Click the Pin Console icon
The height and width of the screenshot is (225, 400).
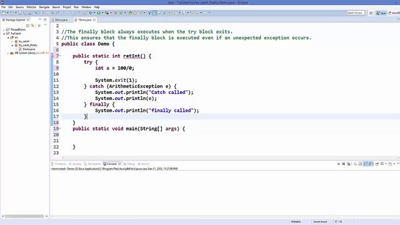[377, 164]
